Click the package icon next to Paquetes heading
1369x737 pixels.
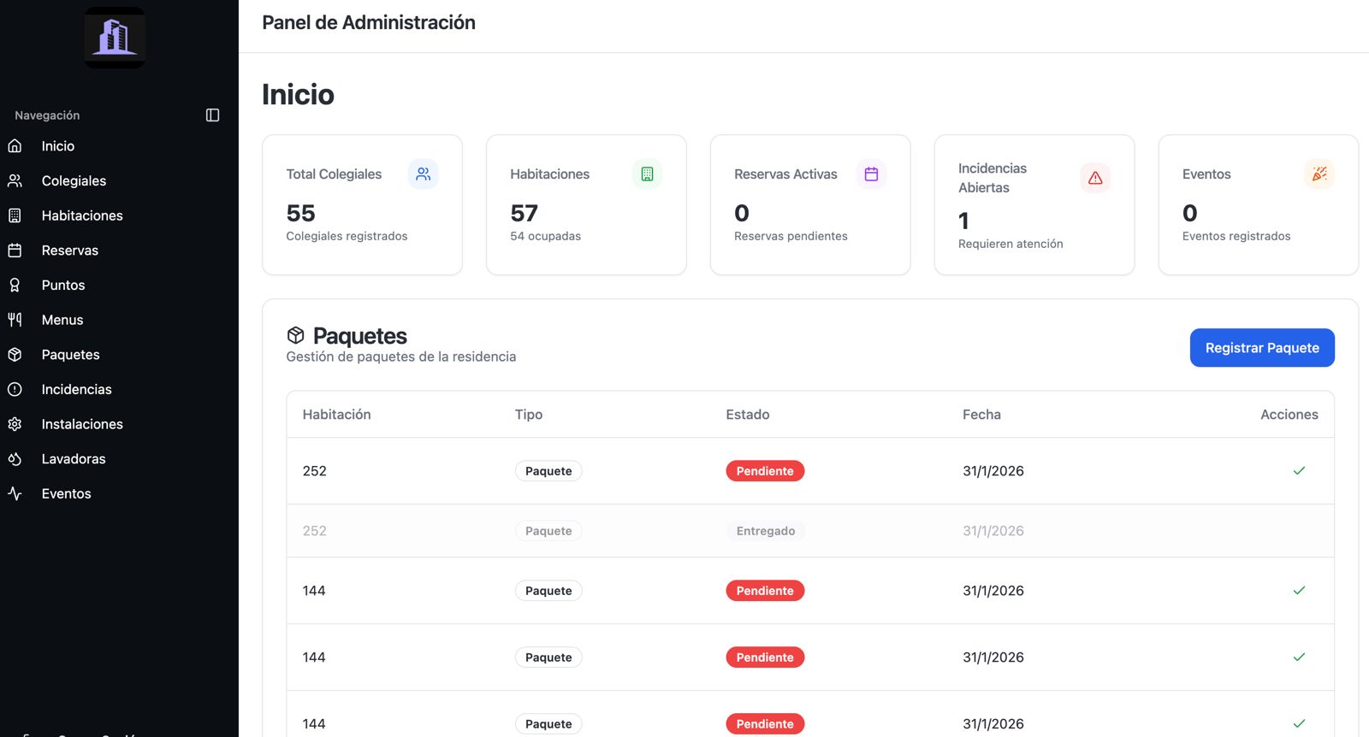coord(296,335)
